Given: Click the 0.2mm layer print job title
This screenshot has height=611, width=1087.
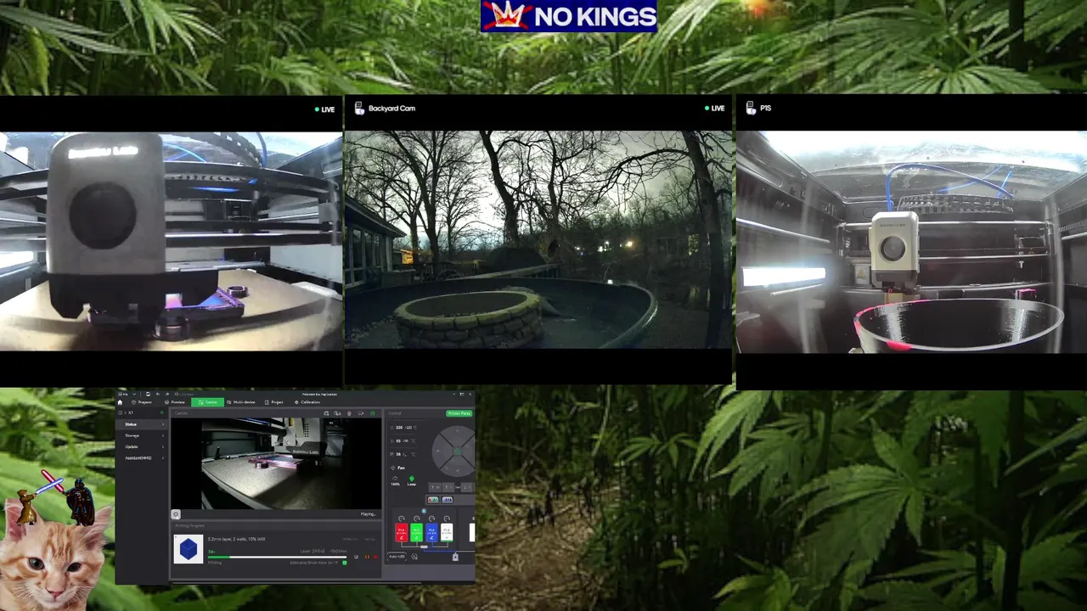Looking at the screenshot, I should 236,539.
